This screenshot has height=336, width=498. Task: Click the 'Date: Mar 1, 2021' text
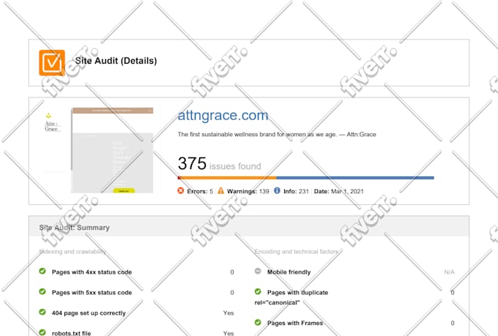(x=338, y=191)
